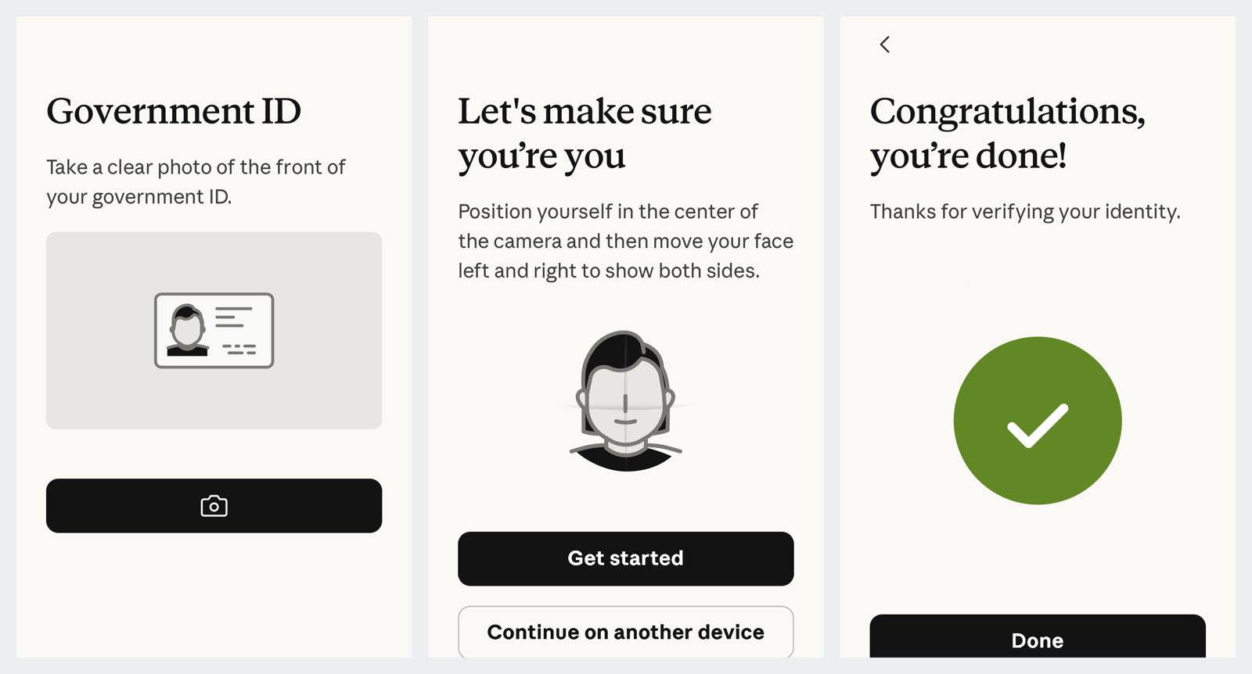Screen dimensions: 1252x674
Task: Click the face scan illustration
Action: point(625,401)
